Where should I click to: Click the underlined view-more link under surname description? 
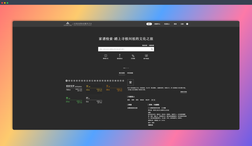tap(183, 92)
